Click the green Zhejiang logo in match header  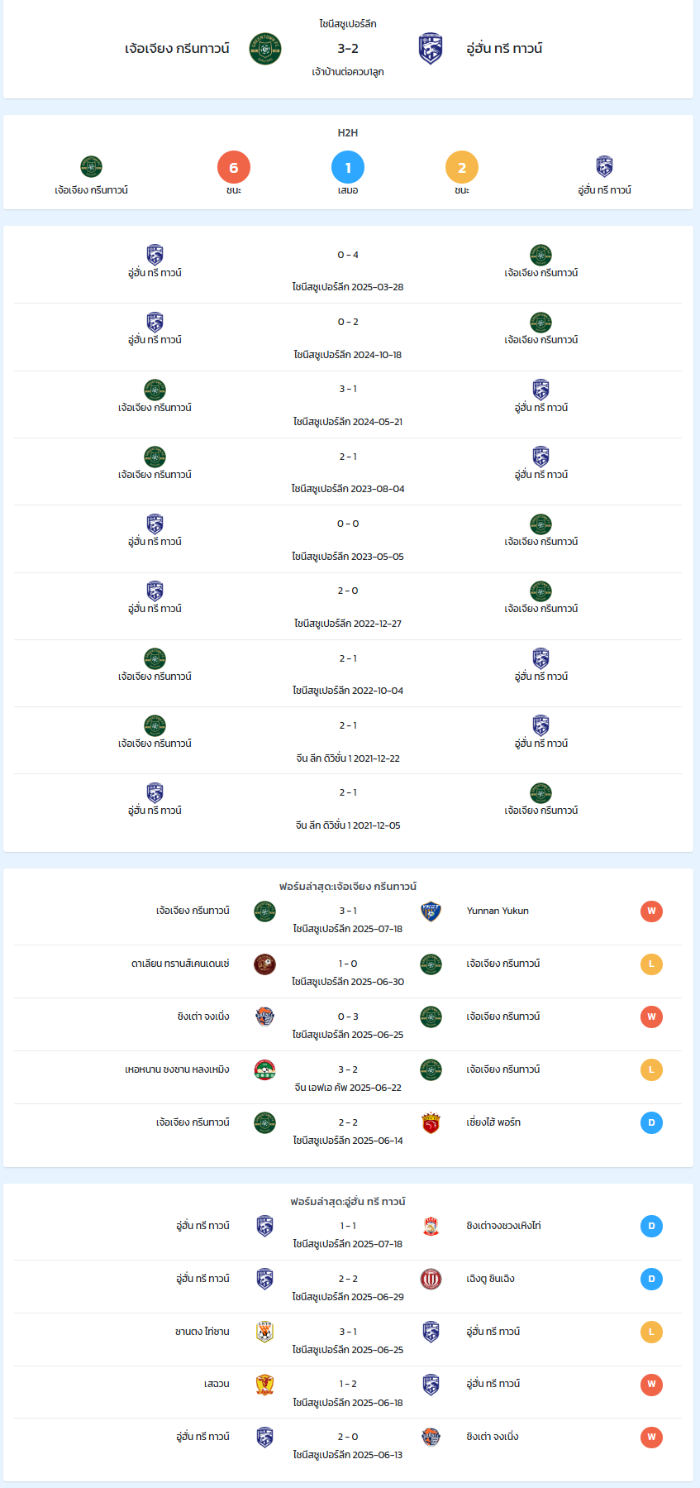pyautogui.click(x=265, y=49)
